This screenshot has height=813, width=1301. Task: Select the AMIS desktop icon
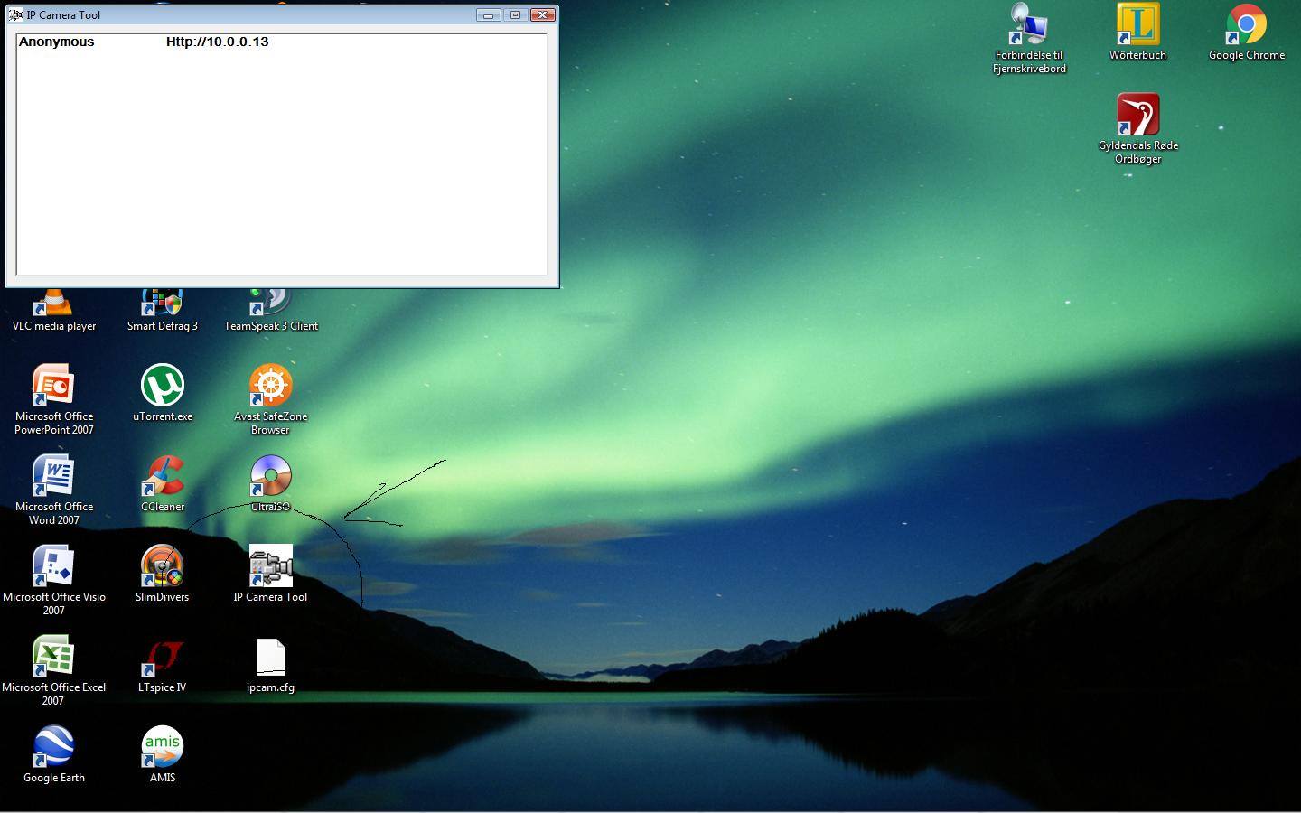point(163,747)
